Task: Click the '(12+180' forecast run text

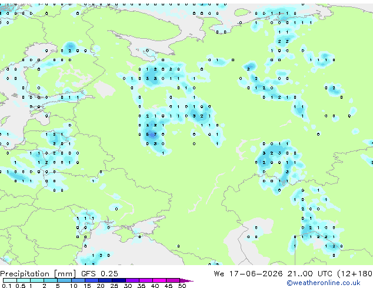Action: pos(355,274)
